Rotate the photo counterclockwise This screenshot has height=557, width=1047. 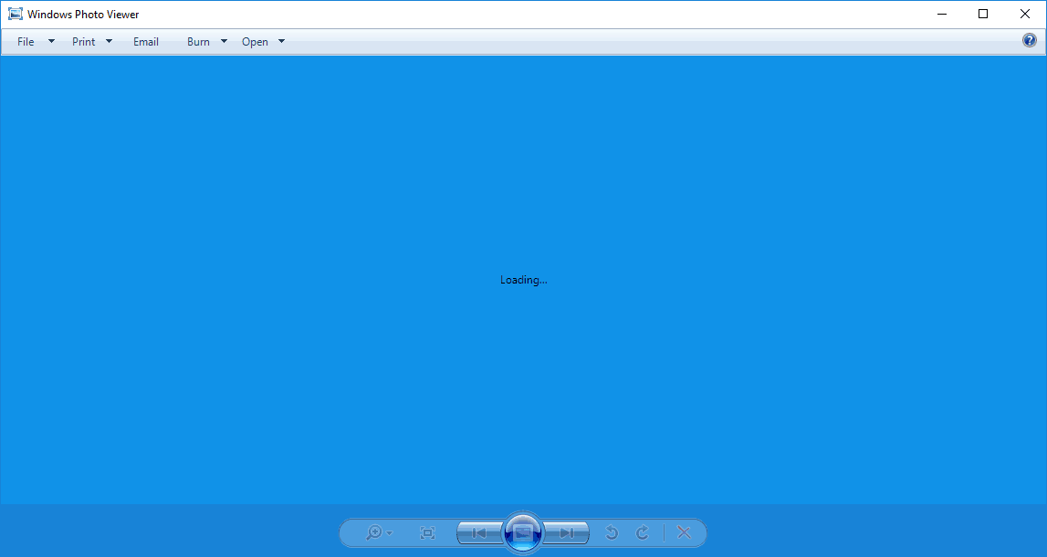pos(612,532)
